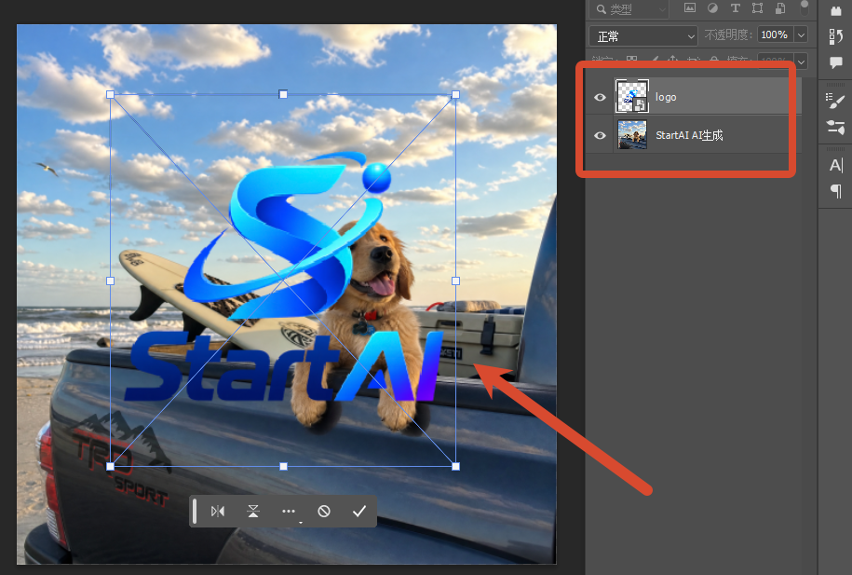Filter layers by pixel image kind
Image resolution: width=852 pixels, height=575 pixels.
point(690,8)
